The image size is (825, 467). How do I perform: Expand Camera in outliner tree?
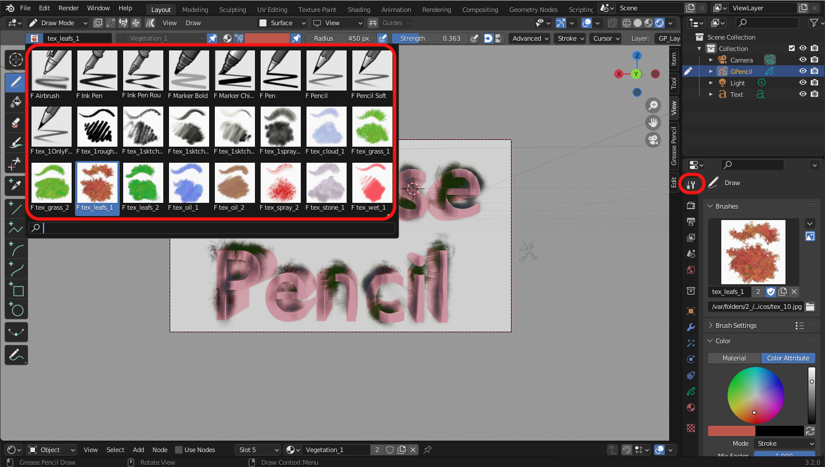[x=711, y=60]
